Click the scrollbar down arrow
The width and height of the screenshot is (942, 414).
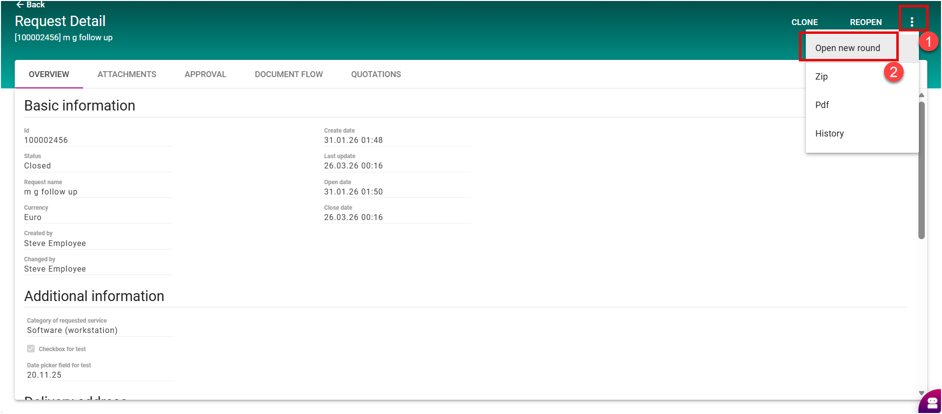[x=921, y=393]
